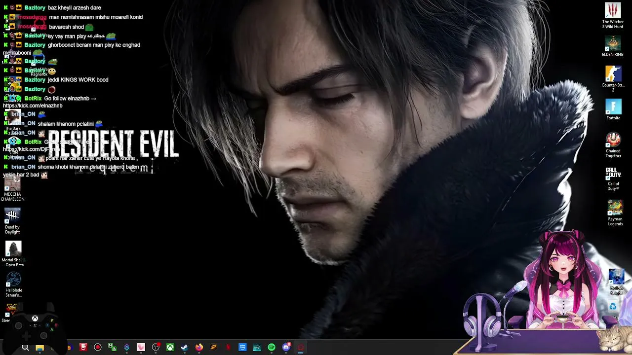Launch the Call of Duty desktop icon
The image size is (632, 355).
(x=613, y=178)
